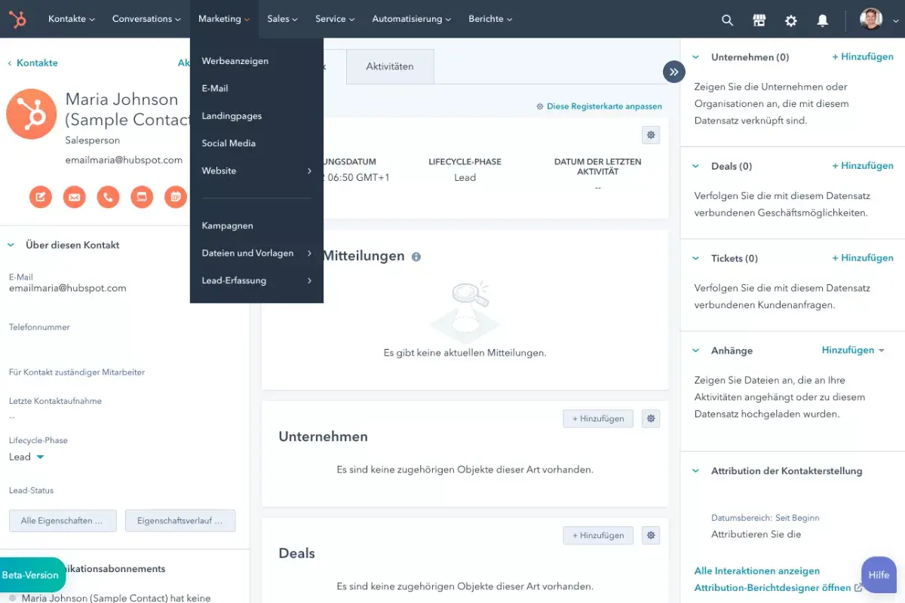
Task: Select the note creation icon under Maria Johnson
Action: [40, 197]
